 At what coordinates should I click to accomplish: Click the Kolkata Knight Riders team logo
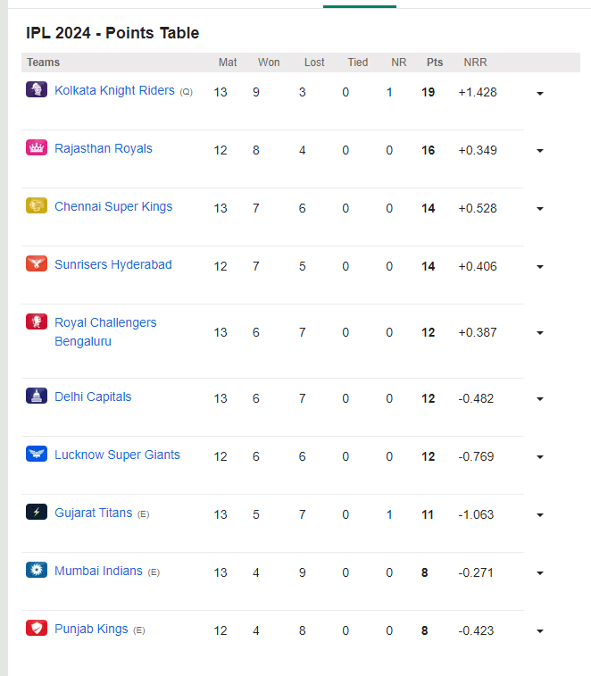pos(37,89)
